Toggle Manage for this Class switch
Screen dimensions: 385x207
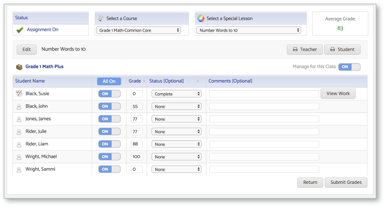[x=349, y=67]
